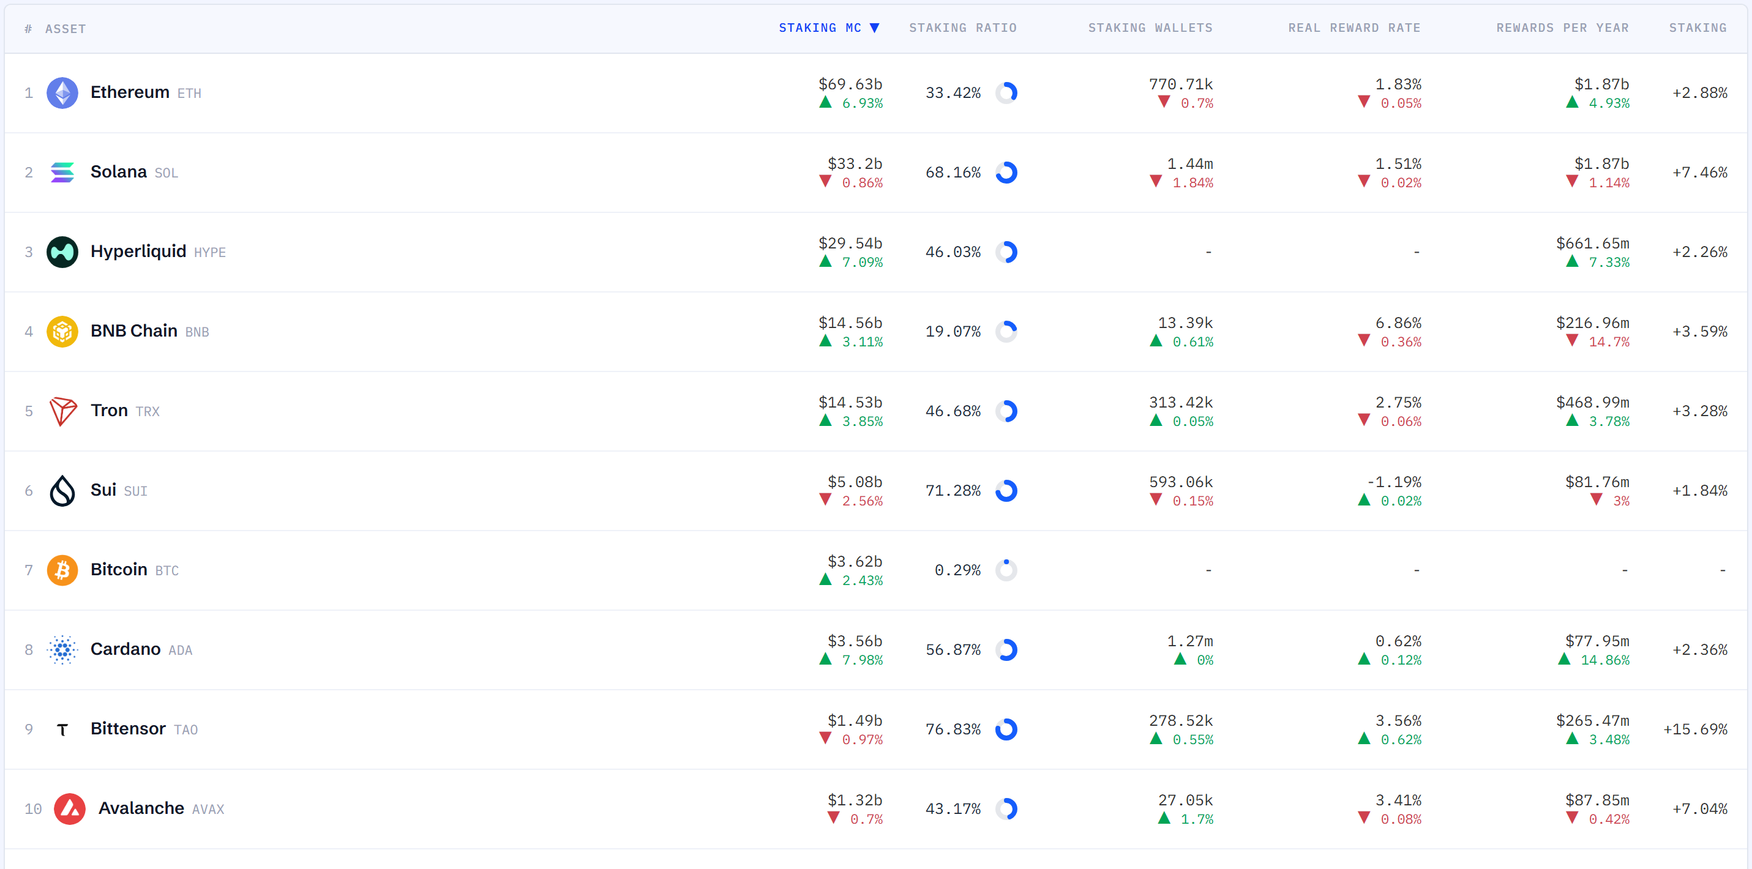This screenshot has height=869, width=1752.
Task: Click Bittensor's $265.47m rewards per year
Action: coord(1593,721)
